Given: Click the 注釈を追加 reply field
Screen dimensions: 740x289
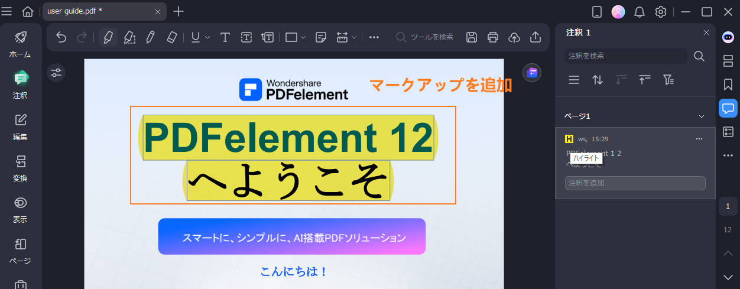Looking at the screenshot, I should 635,183.
